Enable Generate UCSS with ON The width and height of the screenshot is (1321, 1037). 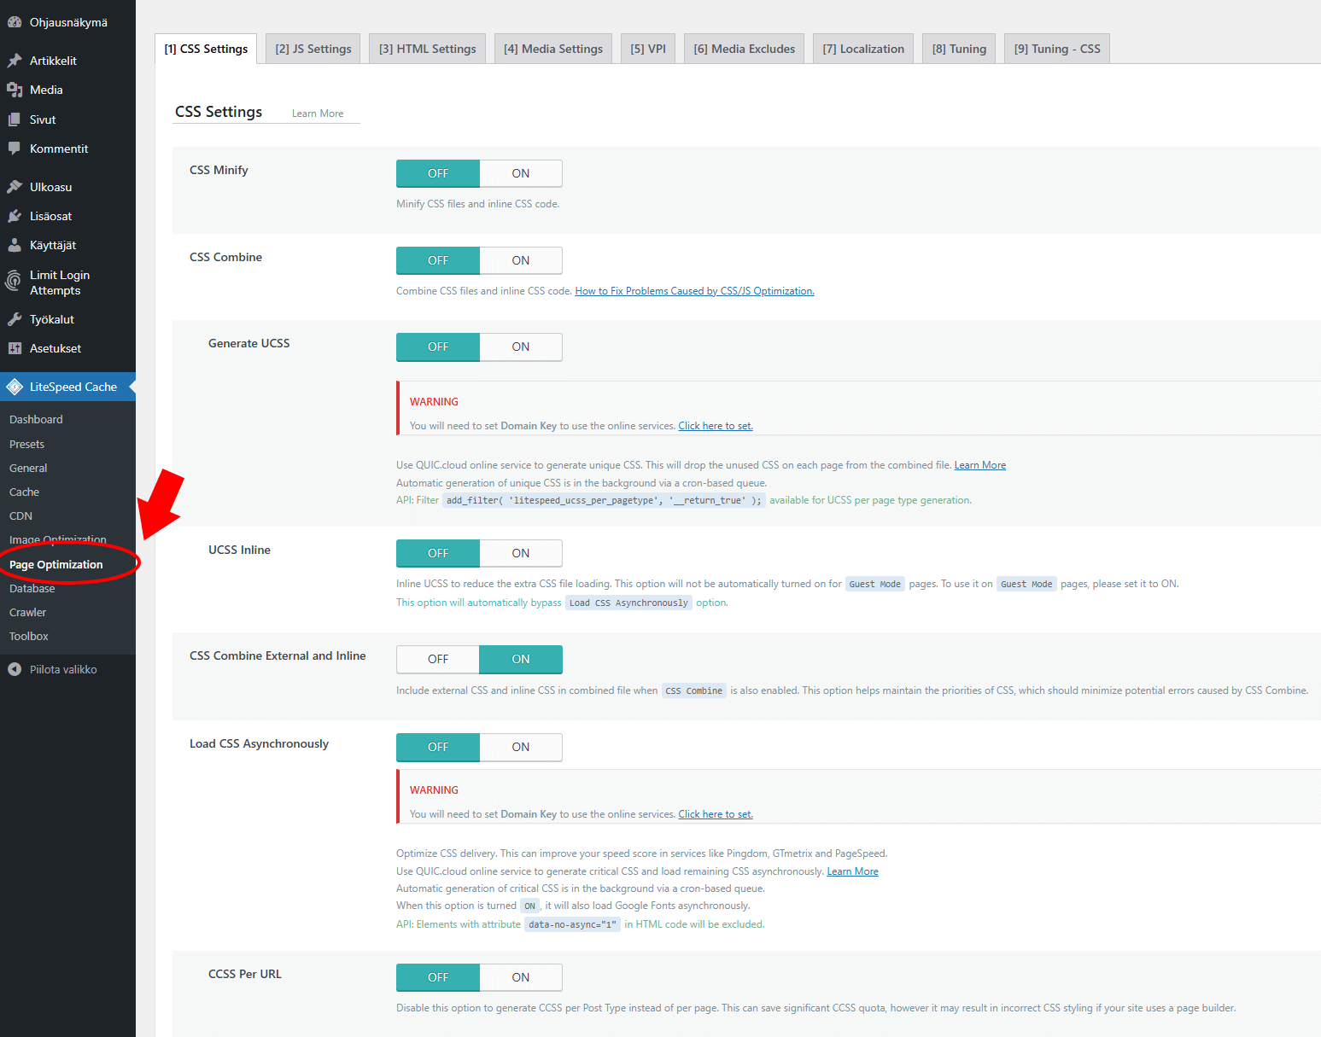pyautogui.click(x=521, y=347)
